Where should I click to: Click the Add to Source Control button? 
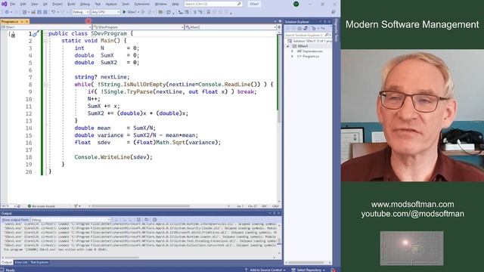coord(265,270)
